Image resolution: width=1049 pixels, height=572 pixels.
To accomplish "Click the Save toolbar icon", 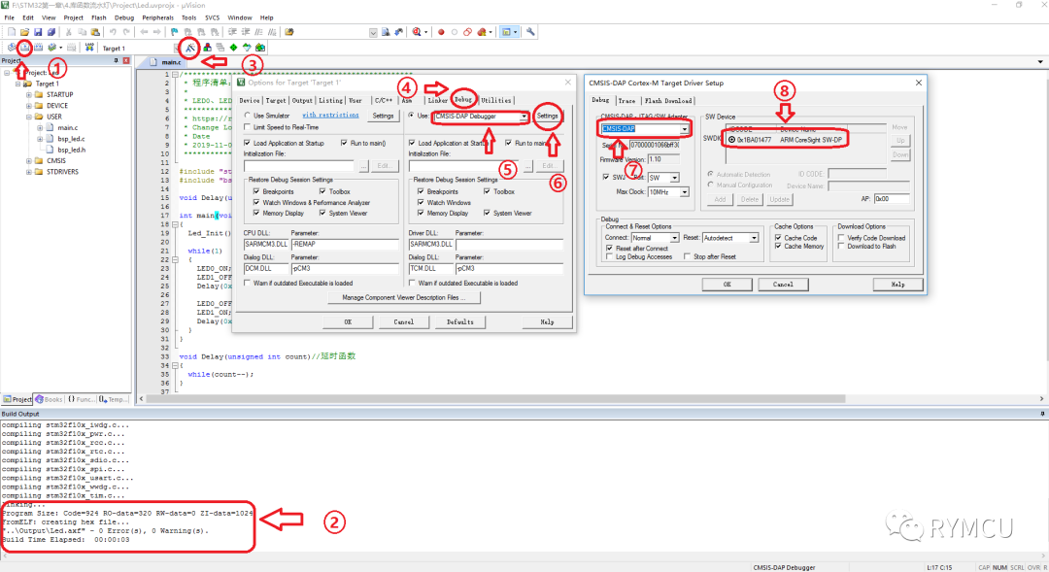I will [x=38, y=32].
